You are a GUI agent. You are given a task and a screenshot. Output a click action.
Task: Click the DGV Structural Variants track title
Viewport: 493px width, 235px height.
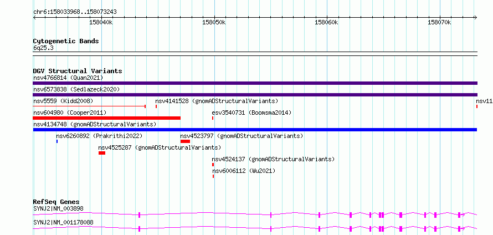coord(78,71)
